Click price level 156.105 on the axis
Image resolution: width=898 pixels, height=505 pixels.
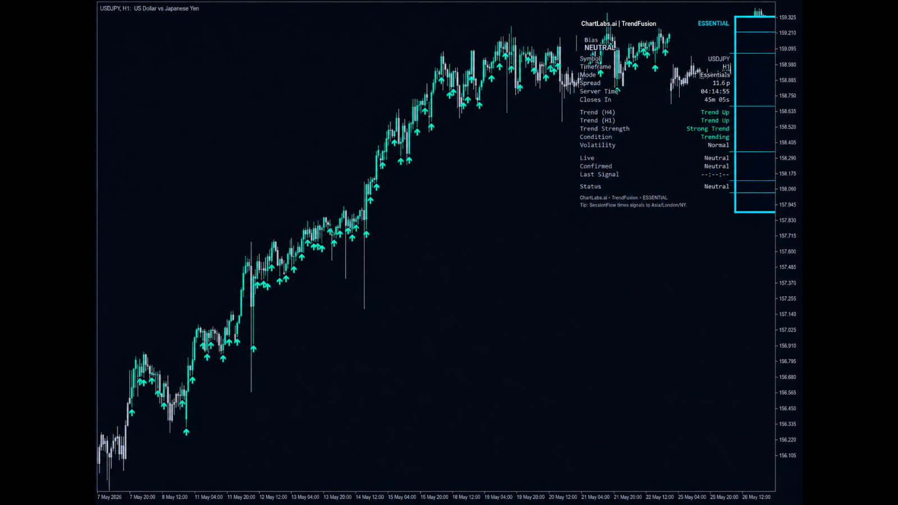pos(787,456)
